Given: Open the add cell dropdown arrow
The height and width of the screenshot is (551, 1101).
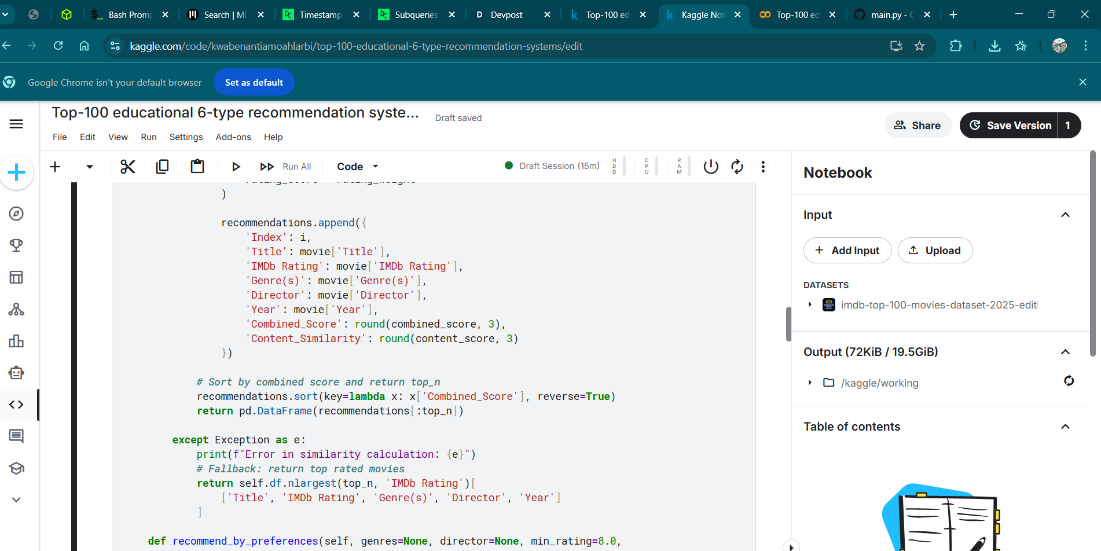Looking at the screenshot, I should [89, 167].
